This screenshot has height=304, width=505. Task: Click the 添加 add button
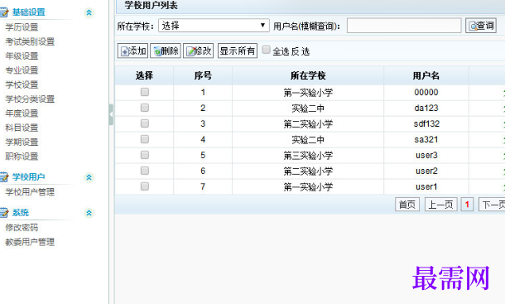pyautogui.click(x=132, y=51)
